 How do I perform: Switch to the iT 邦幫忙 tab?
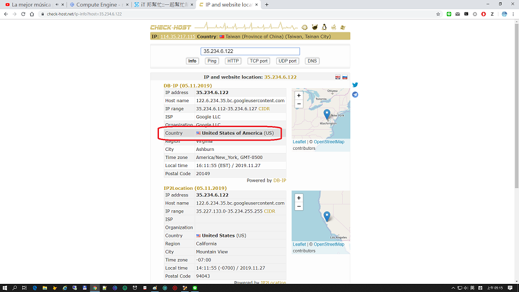point(164,5)
